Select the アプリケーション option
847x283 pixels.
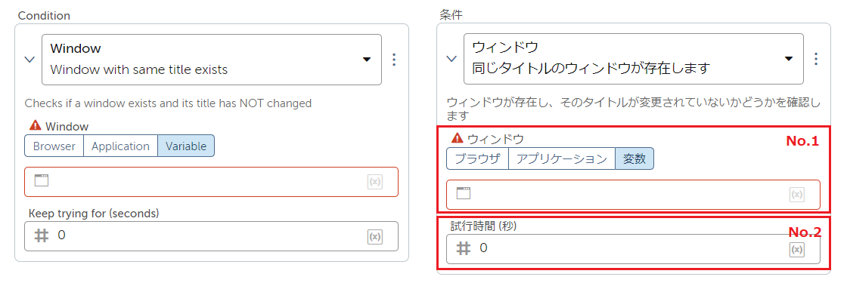click(562, 158)
